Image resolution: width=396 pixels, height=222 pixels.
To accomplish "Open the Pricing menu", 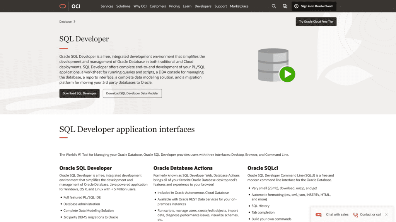I will point(174,6).
